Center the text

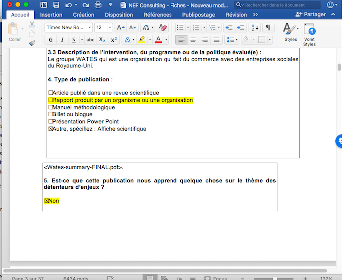(193, 40)
